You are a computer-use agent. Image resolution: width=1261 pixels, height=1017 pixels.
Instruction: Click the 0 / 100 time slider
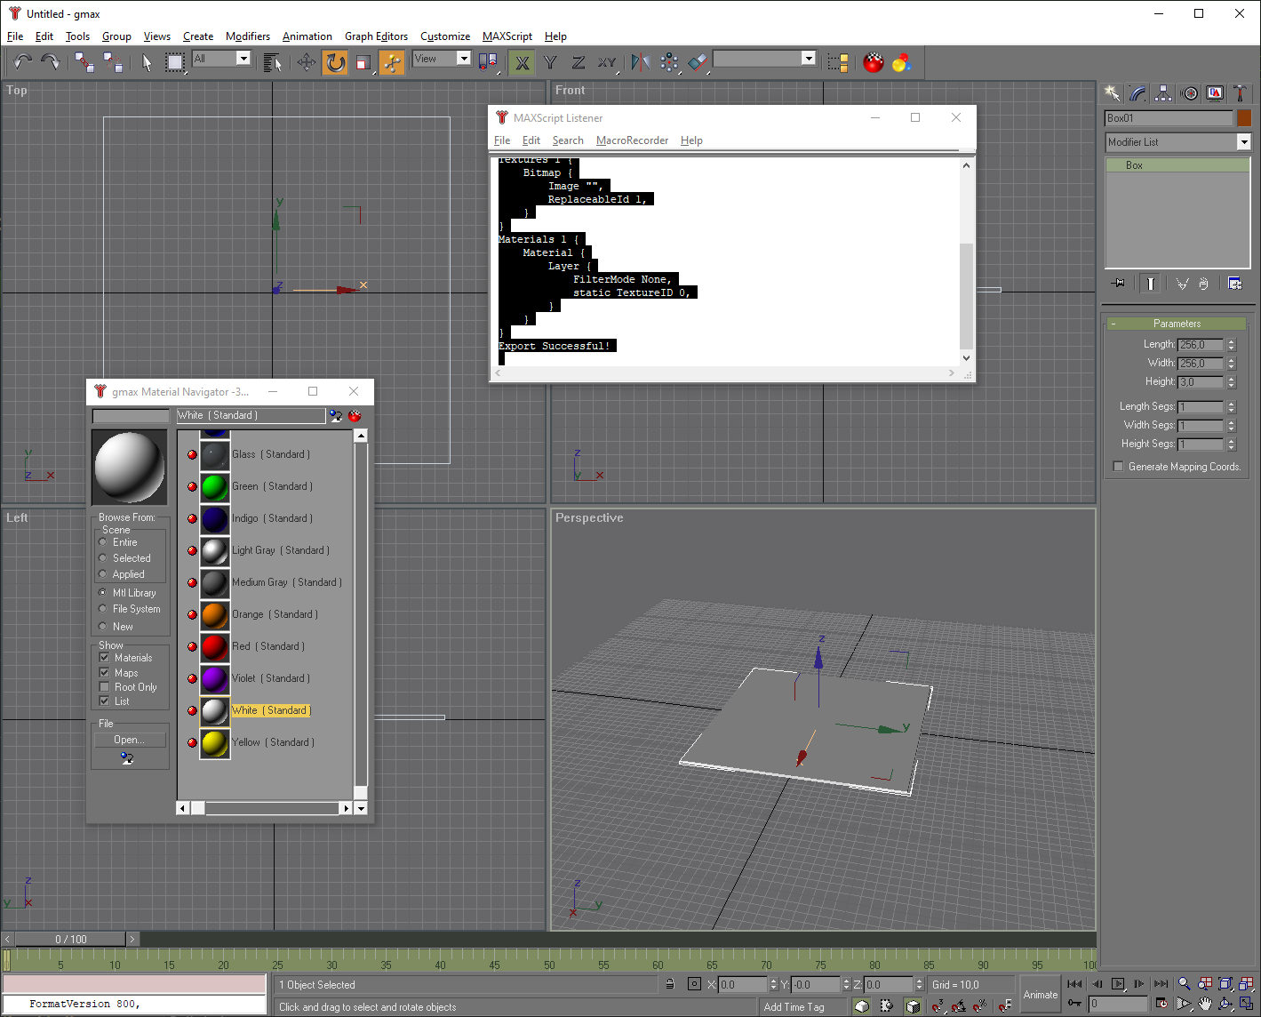coord(71,939)
